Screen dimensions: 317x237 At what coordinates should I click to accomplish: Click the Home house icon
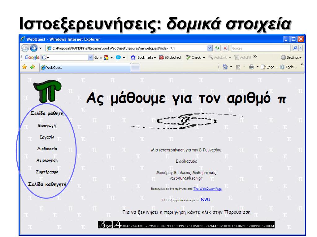point(225,67)
